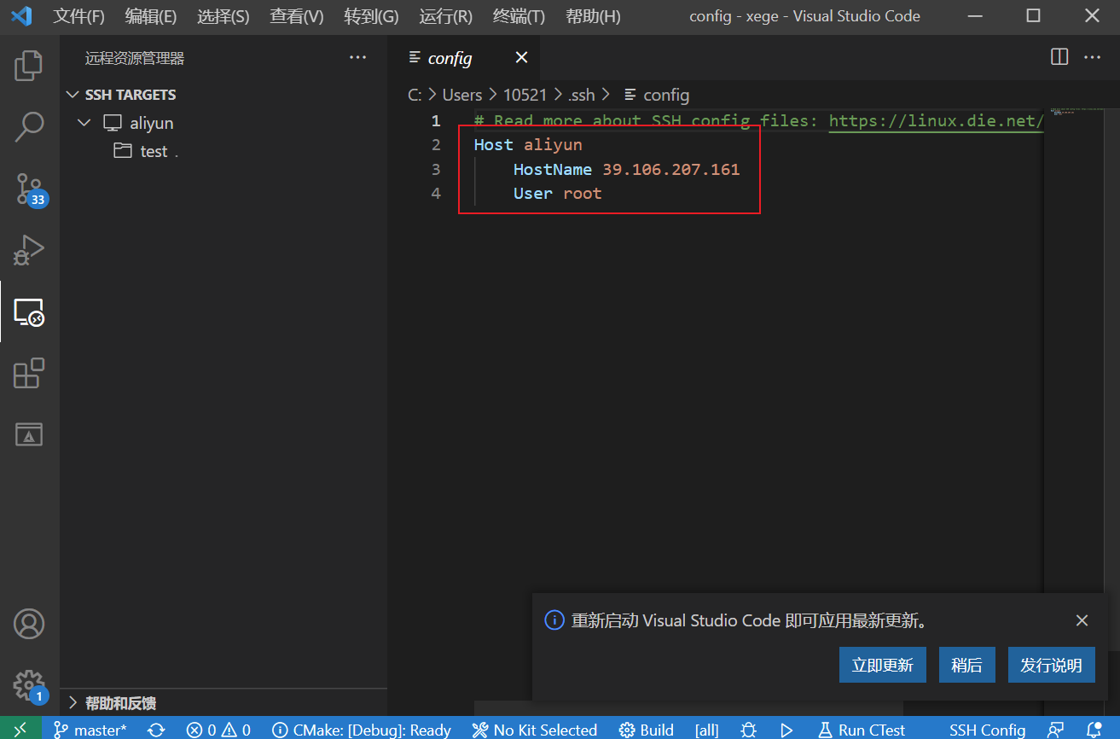Click the [all] build target selector
This screenshot has height=739, width=1120.
pos(706,730)
